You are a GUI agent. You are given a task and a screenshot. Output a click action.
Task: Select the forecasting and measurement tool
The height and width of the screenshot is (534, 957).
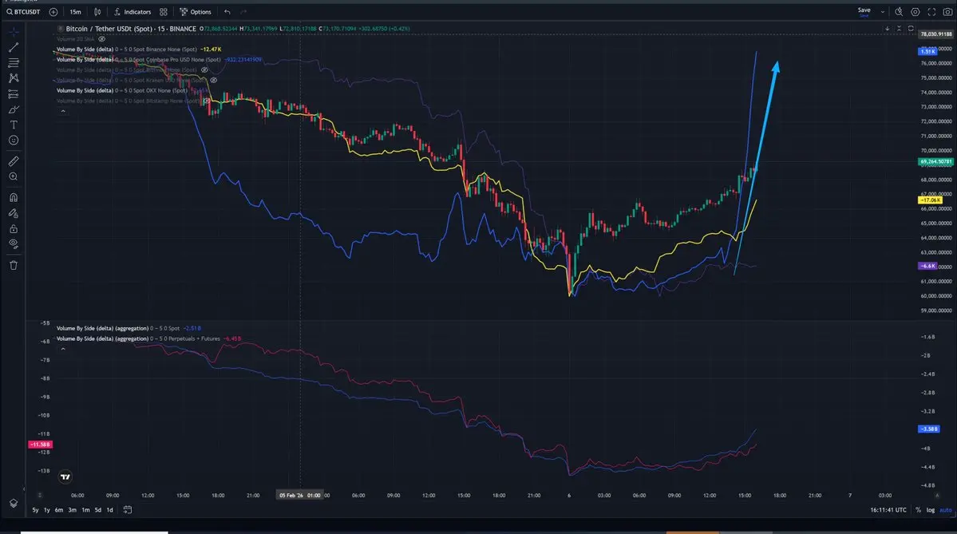(x=14, y=94)
